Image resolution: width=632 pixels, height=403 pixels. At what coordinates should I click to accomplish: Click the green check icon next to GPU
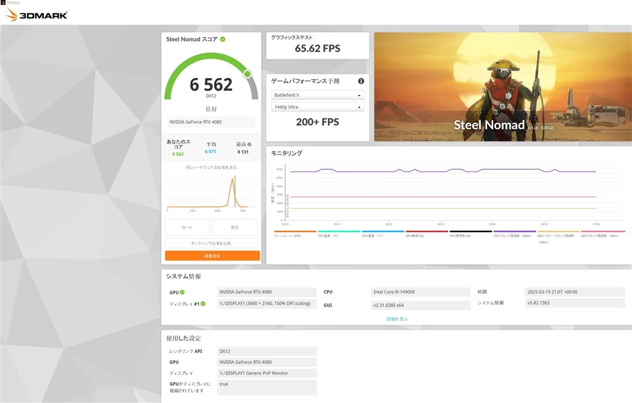[x=182, y=292]
